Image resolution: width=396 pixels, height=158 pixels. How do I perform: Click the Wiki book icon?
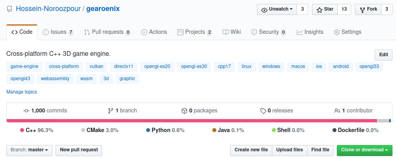click(225, 32)
